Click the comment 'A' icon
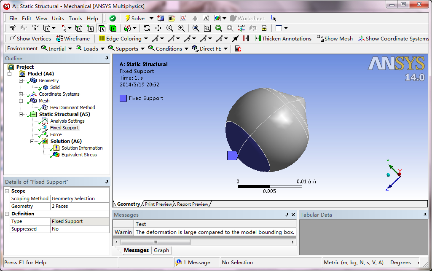This screenshot has width=432, height=271. coord(206,18)
